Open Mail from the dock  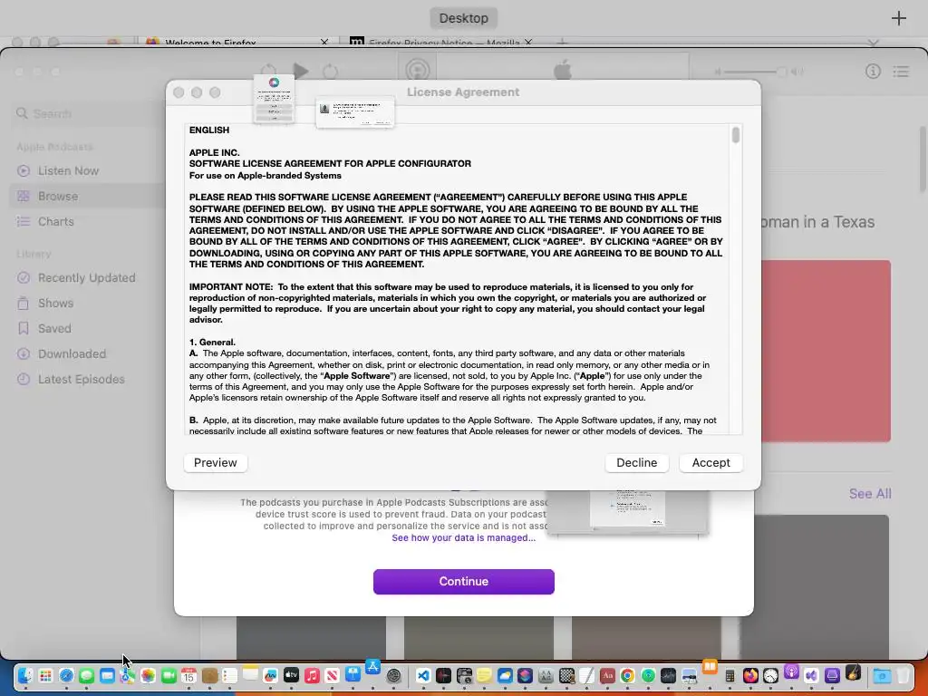[107, 675]
